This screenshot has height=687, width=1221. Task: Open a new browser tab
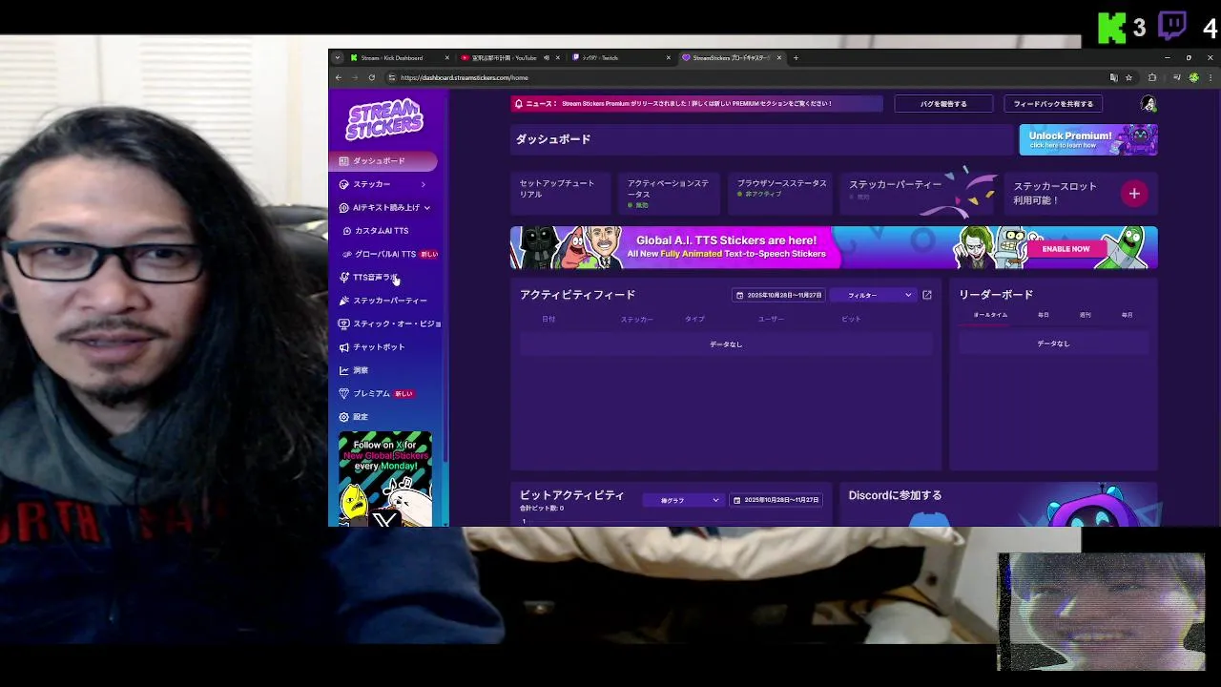[797, 57]
